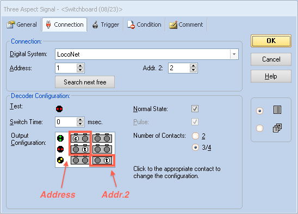Click red row's fourth contact
The width and height of the screenshot is (298, 214).
click(x=107, y=149)
